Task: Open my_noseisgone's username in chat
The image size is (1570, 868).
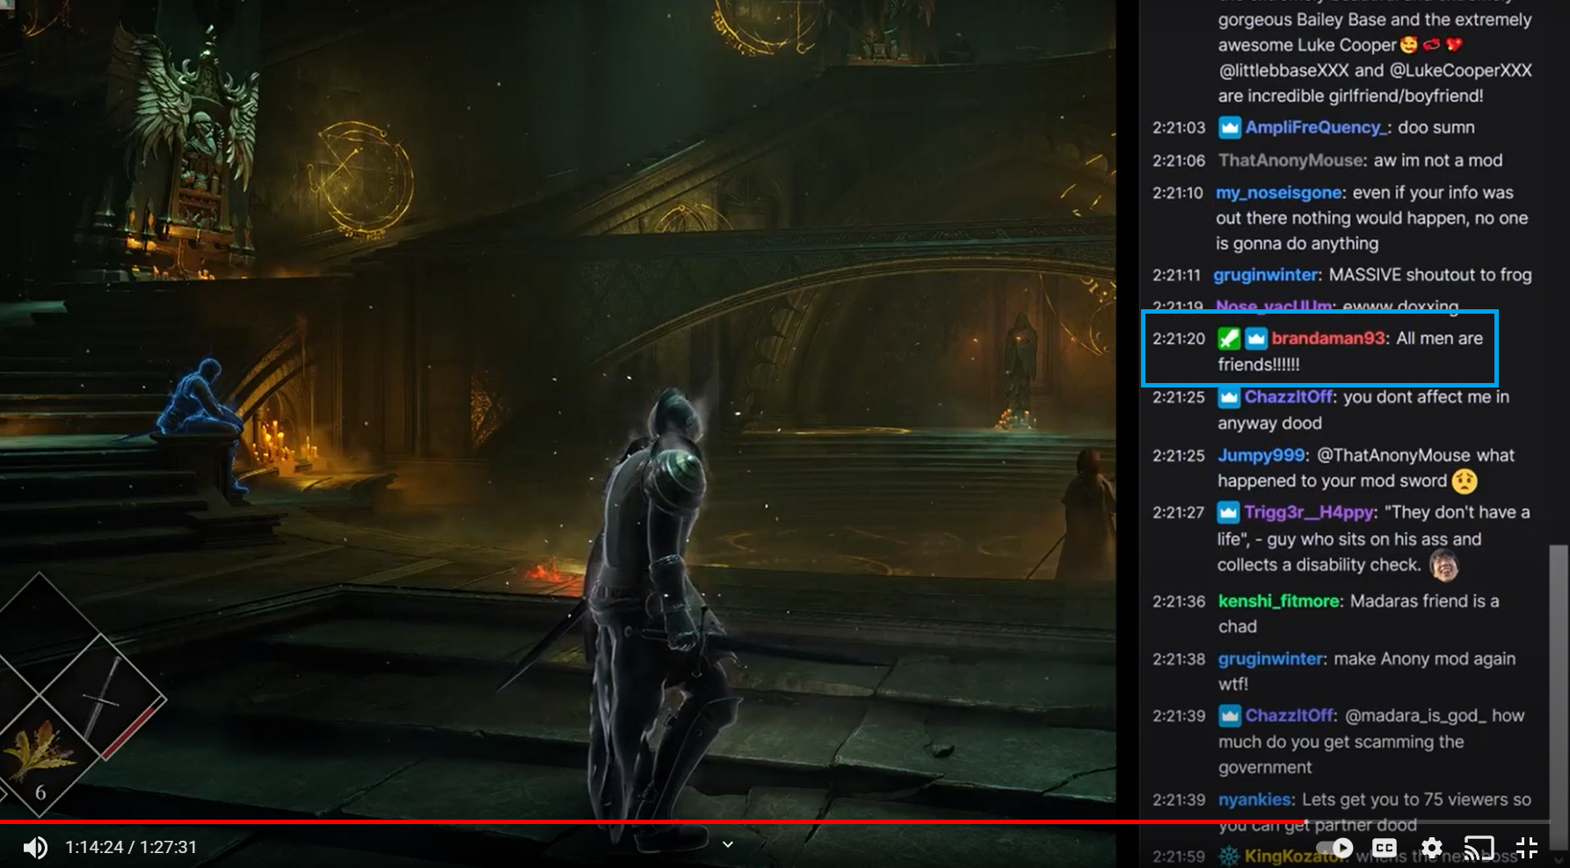Action: coord(1279,193)
